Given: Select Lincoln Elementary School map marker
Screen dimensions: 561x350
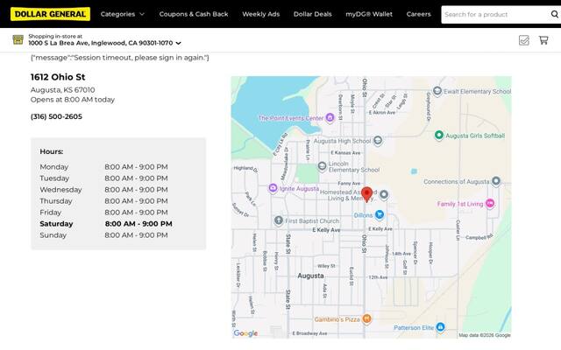Looking at the screenshot, I should click(323, 166).
